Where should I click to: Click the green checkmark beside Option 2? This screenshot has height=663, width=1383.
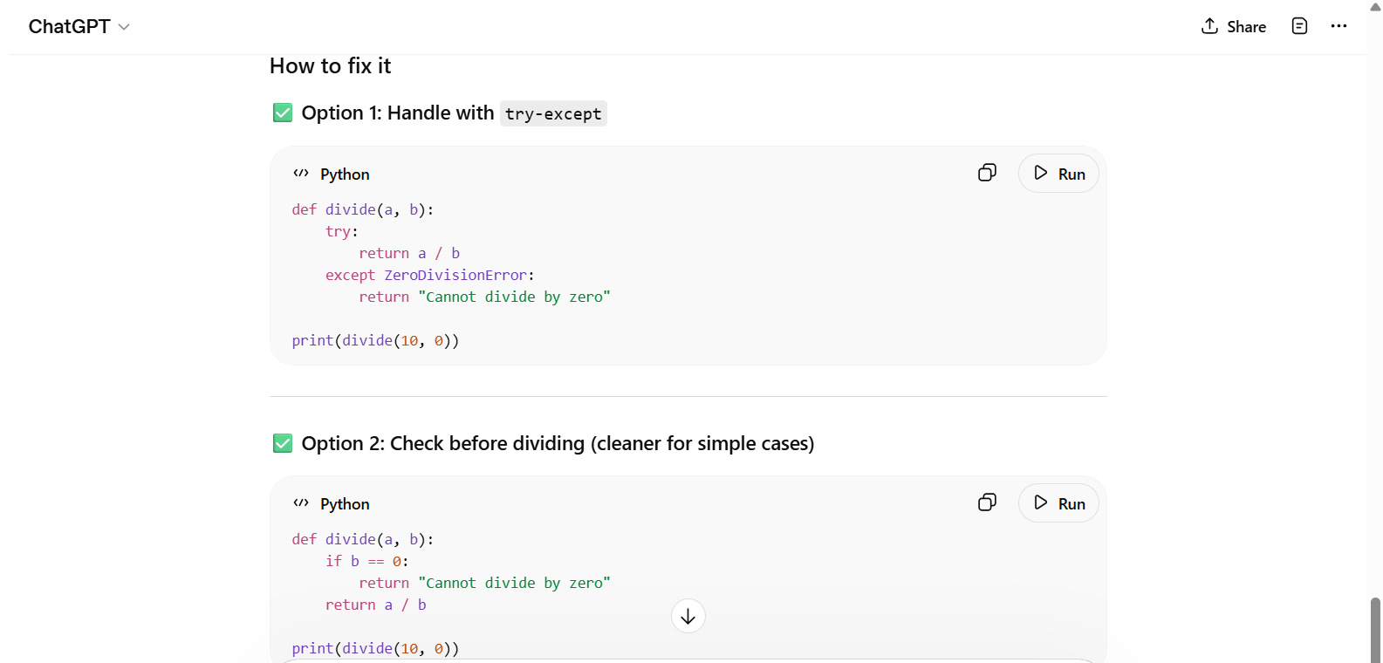coord(283,443)
